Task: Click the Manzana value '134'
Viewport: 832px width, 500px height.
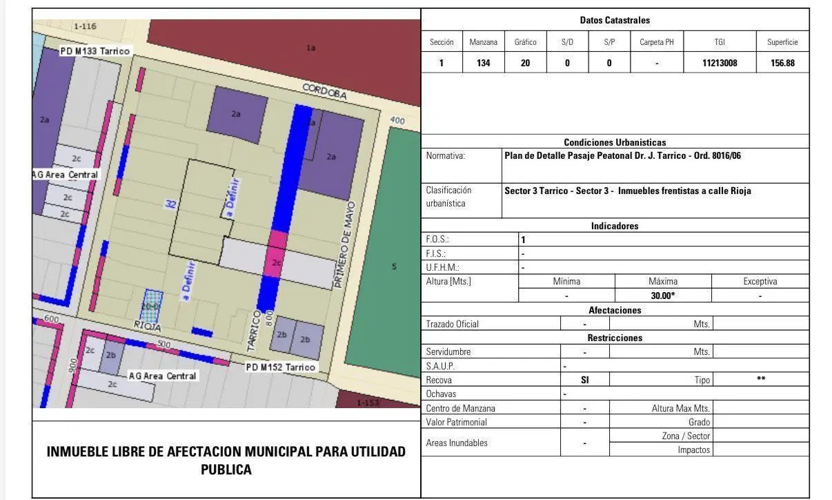Action: [x=484, y=63]
